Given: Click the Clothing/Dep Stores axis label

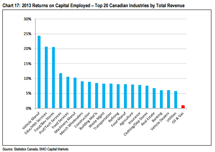Looking at the screenshot, I should [135, 124].
